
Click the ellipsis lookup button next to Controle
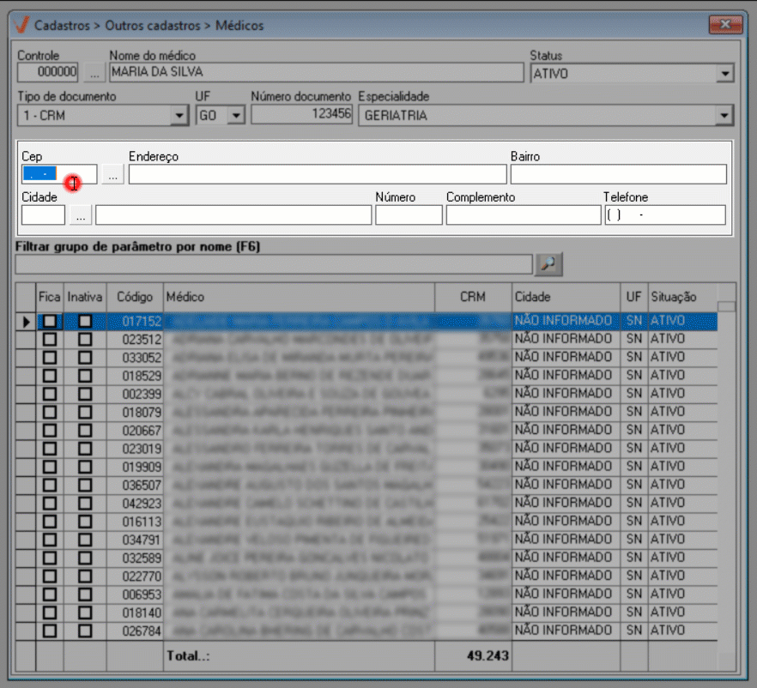[94, 73]
